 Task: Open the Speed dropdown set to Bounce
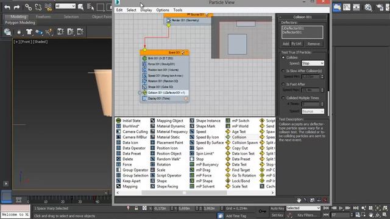click(313, 111)
